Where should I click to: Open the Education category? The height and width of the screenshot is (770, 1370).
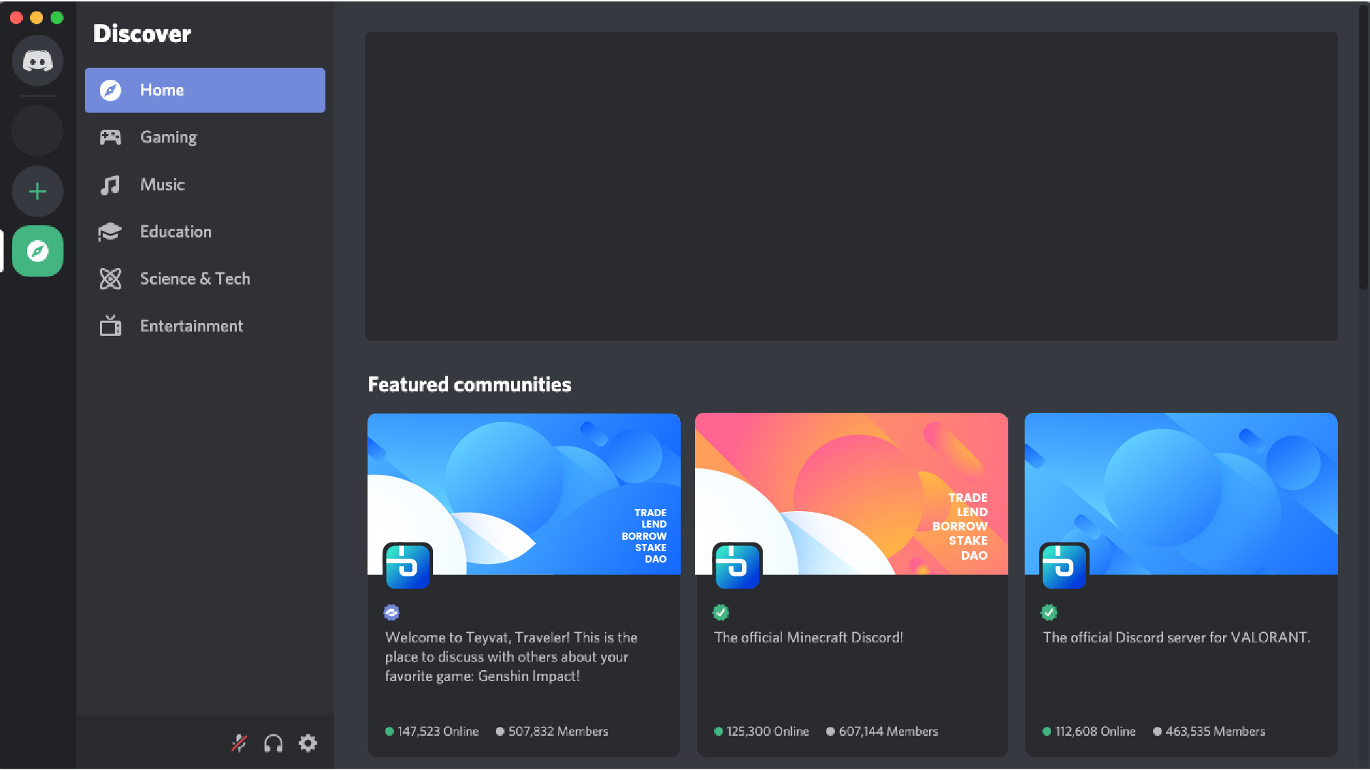(176, 232)
